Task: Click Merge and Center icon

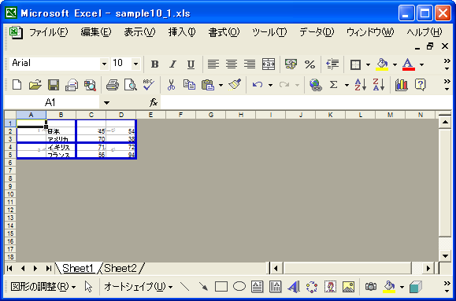Action: (268, 64)
